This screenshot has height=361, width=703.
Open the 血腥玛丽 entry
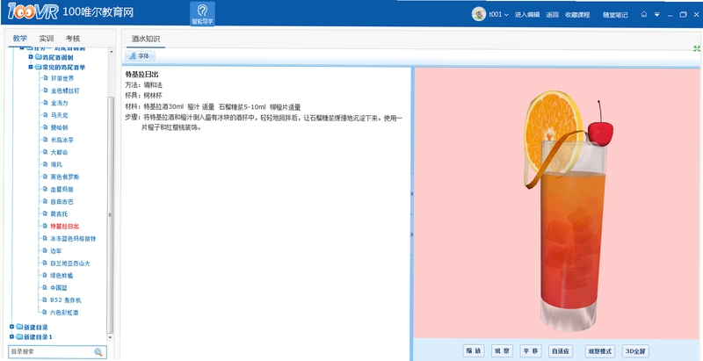pos(62,189)
